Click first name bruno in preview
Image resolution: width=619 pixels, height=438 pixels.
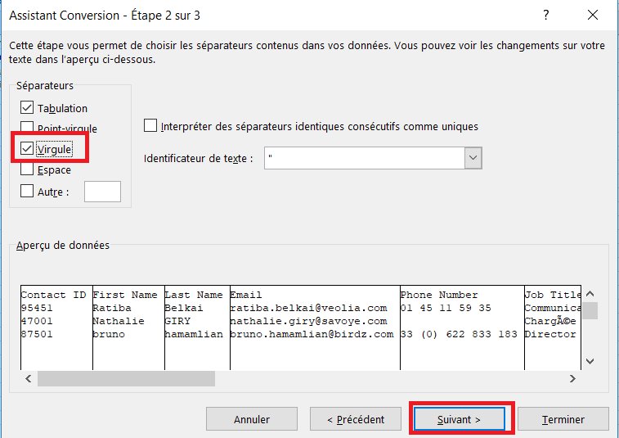tap(109, 334)
